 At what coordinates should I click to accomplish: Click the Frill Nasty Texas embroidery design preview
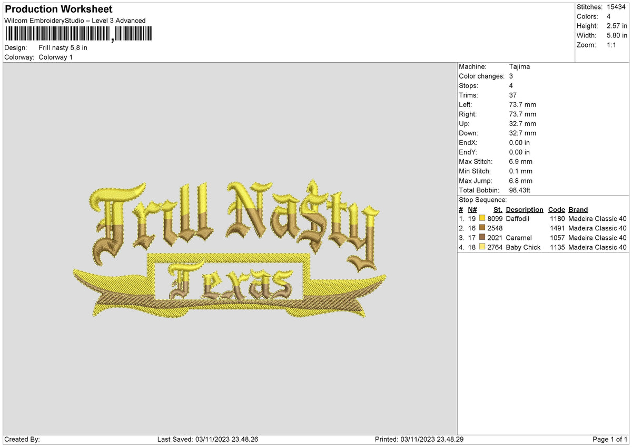pyautogui.click(x=230, y=249)
